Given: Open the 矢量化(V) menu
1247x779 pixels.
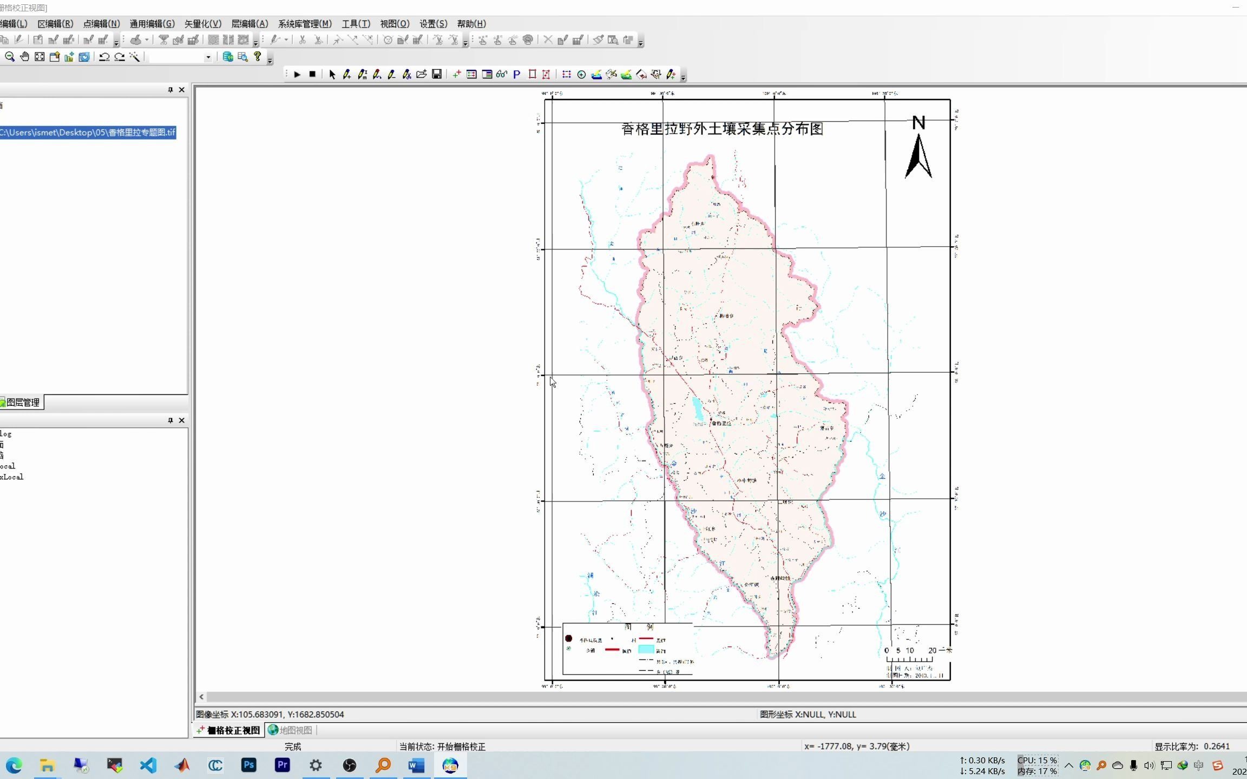Looking at the screenshot, I should point(202,24).
